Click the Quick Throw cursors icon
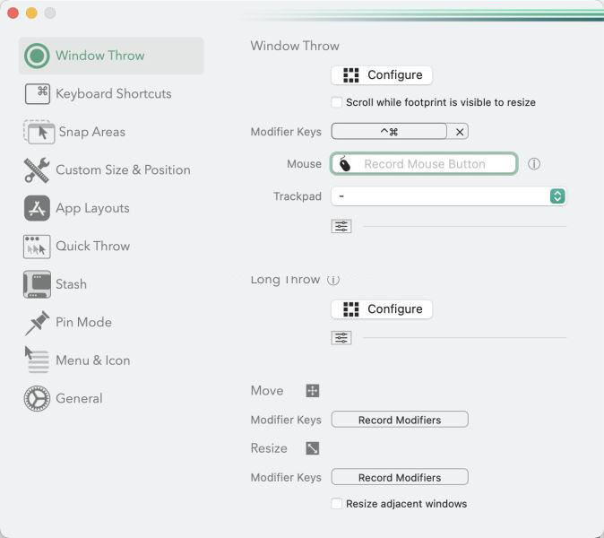 tap(37, 247)
